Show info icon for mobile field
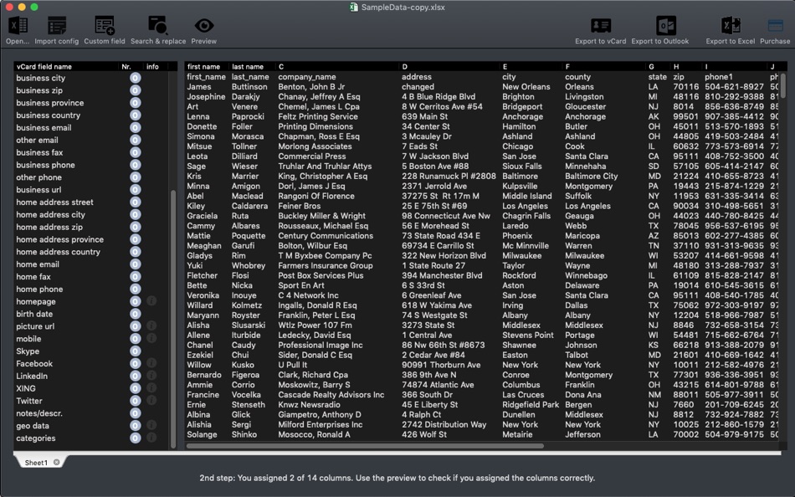This screenshot has width=795, height=497. (151, 338)
